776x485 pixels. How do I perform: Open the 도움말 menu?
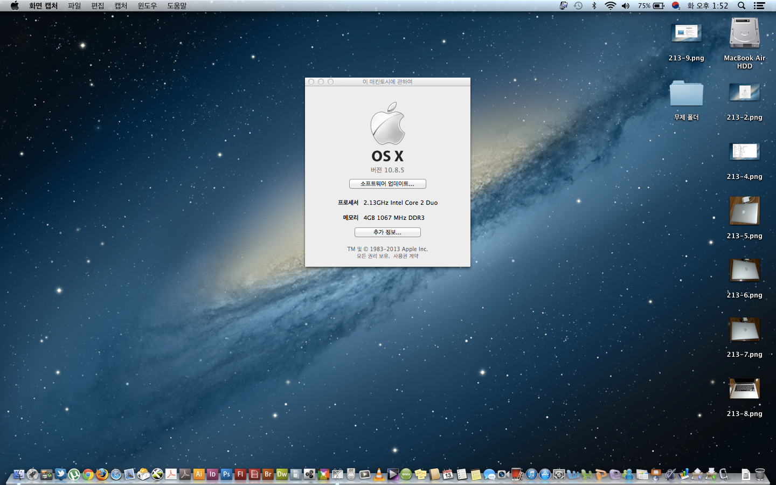(177, 5)
